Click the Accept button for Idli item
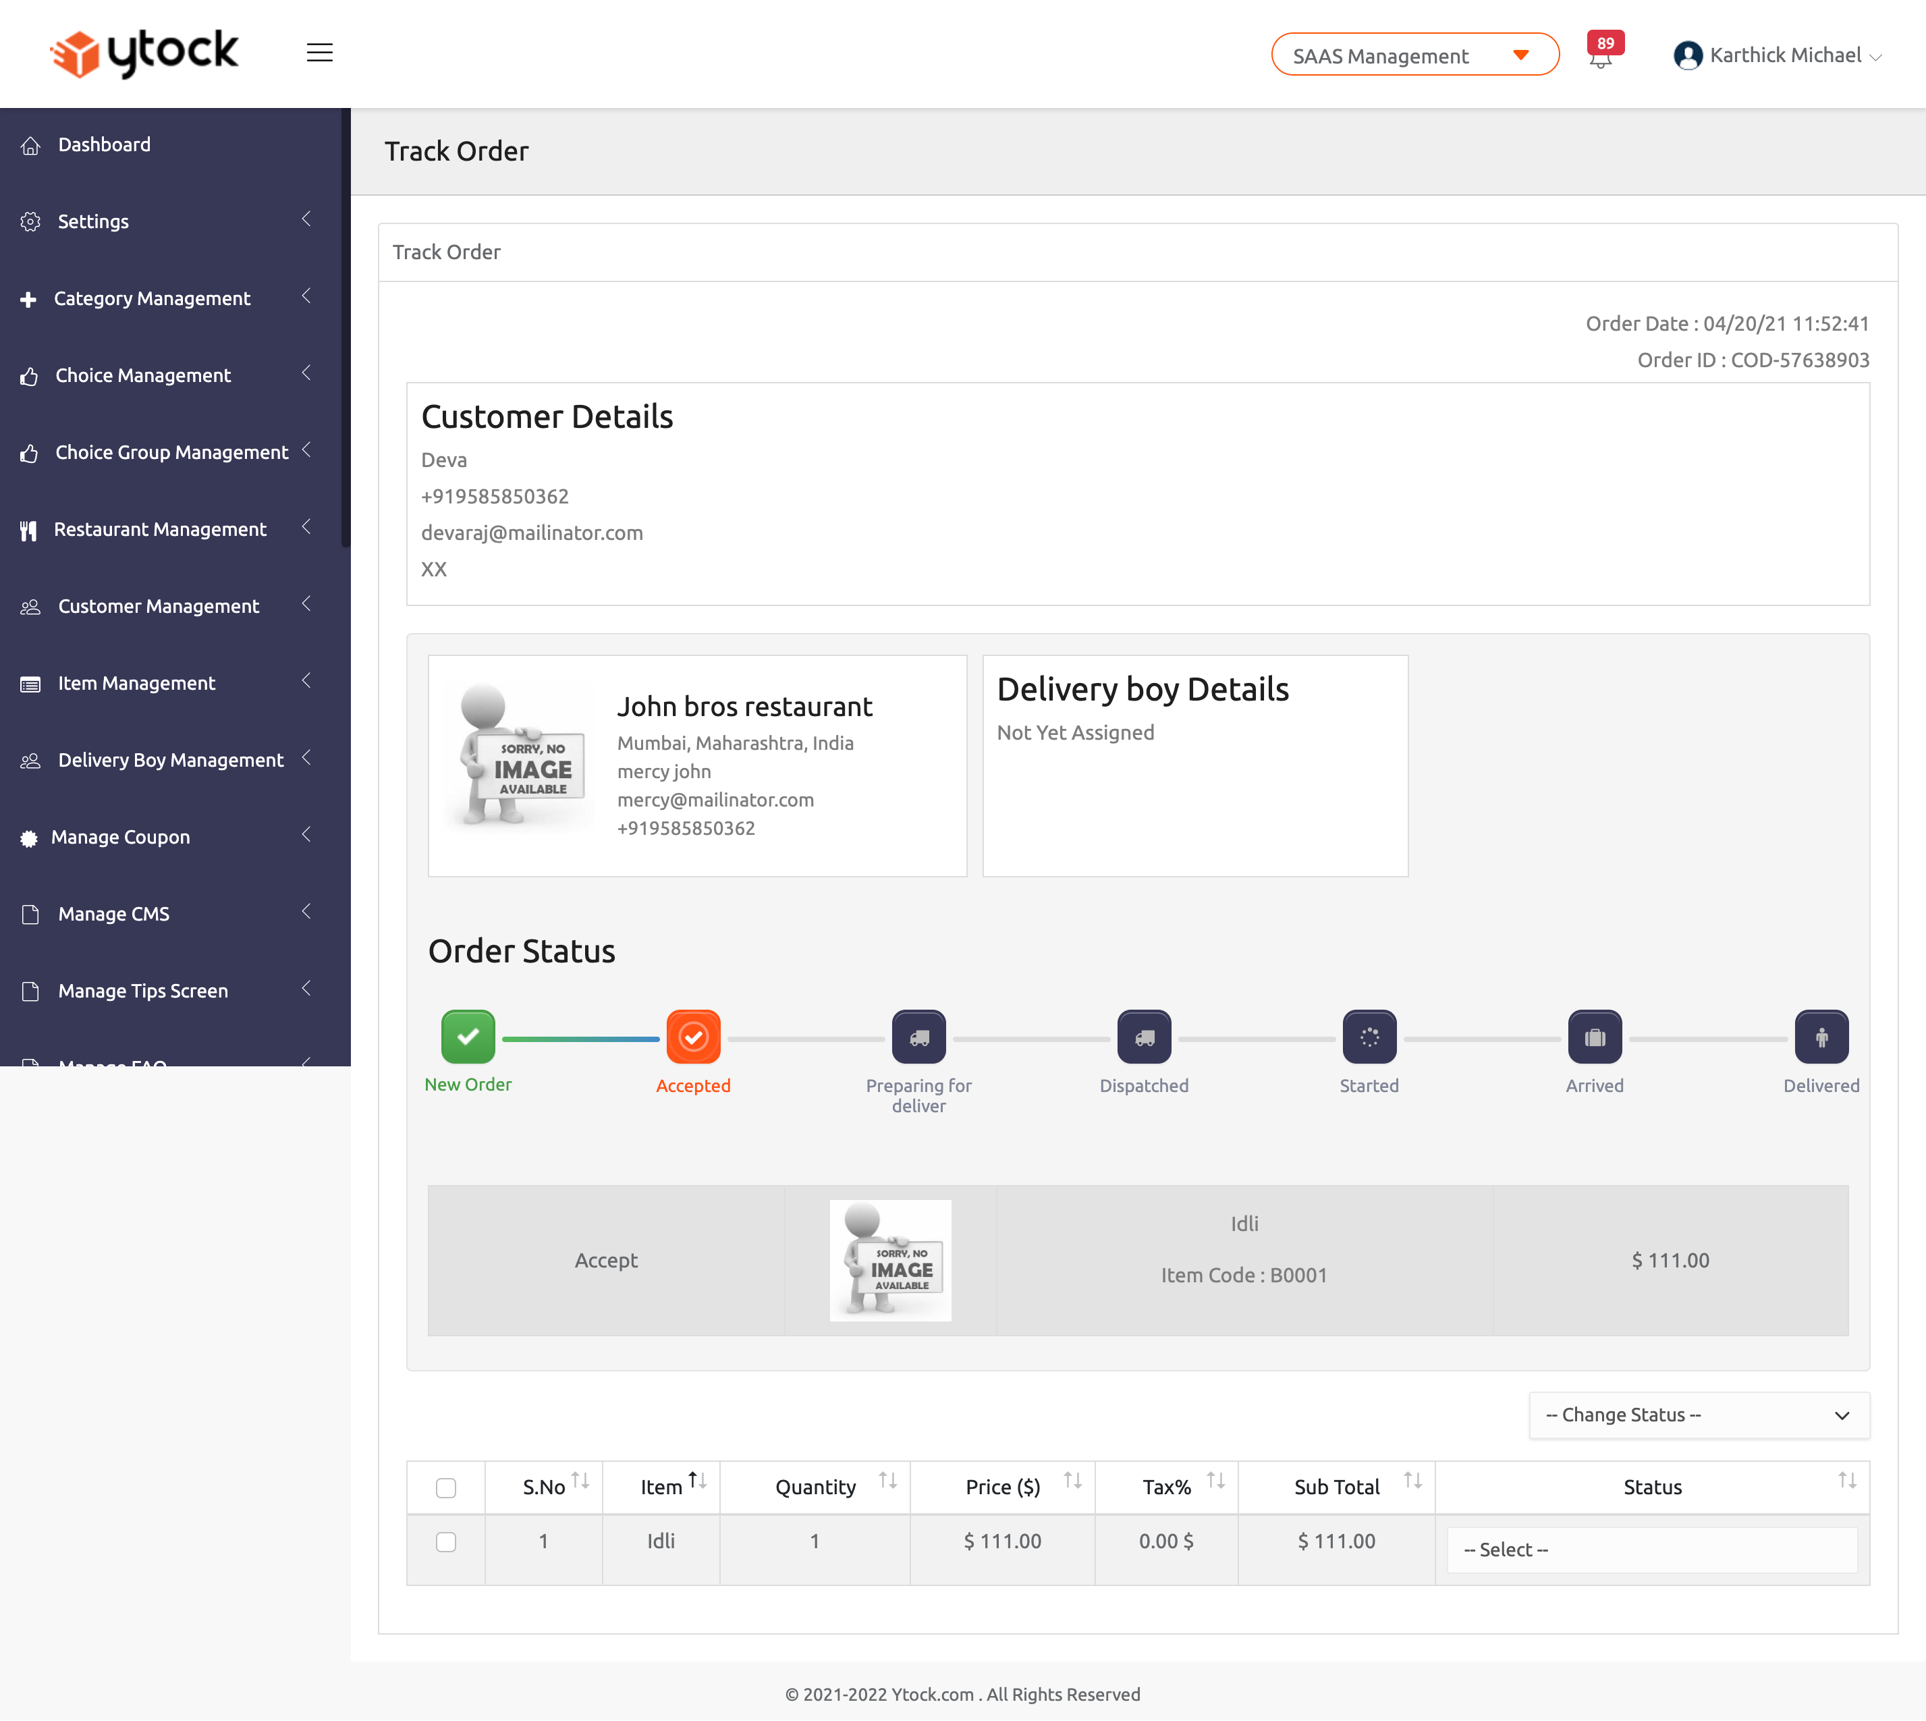The height and width of the screenshot is (1721, 1926). point(606,1261)
